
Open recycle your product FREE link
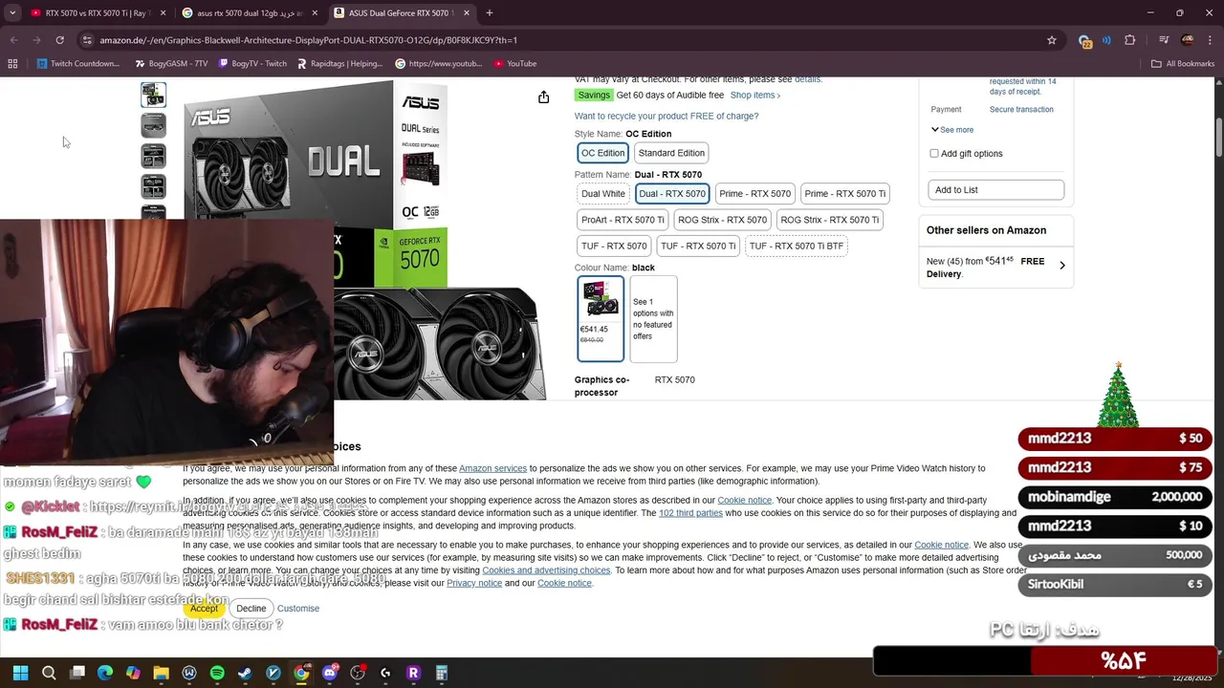click(x=667, y=117)
